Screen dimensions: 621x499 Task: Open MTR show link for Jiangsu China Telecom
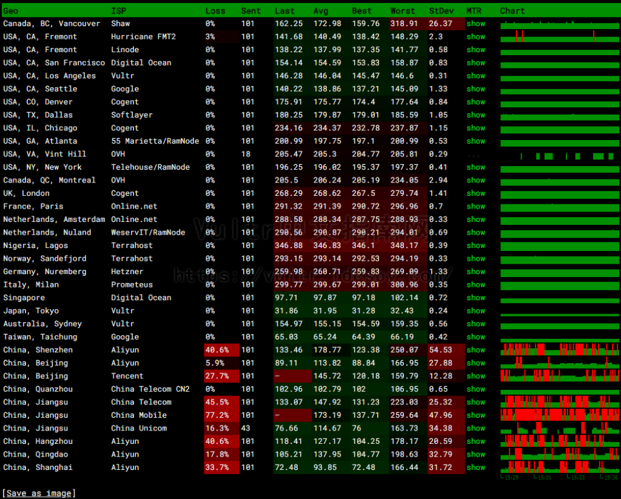475,403
